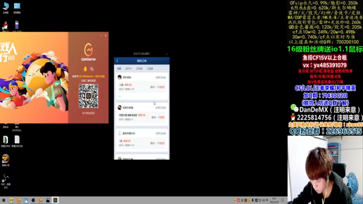Switch to the 已完成 orders tab
The height and width of the screenshot is (204, 363).
click(139, 69)
